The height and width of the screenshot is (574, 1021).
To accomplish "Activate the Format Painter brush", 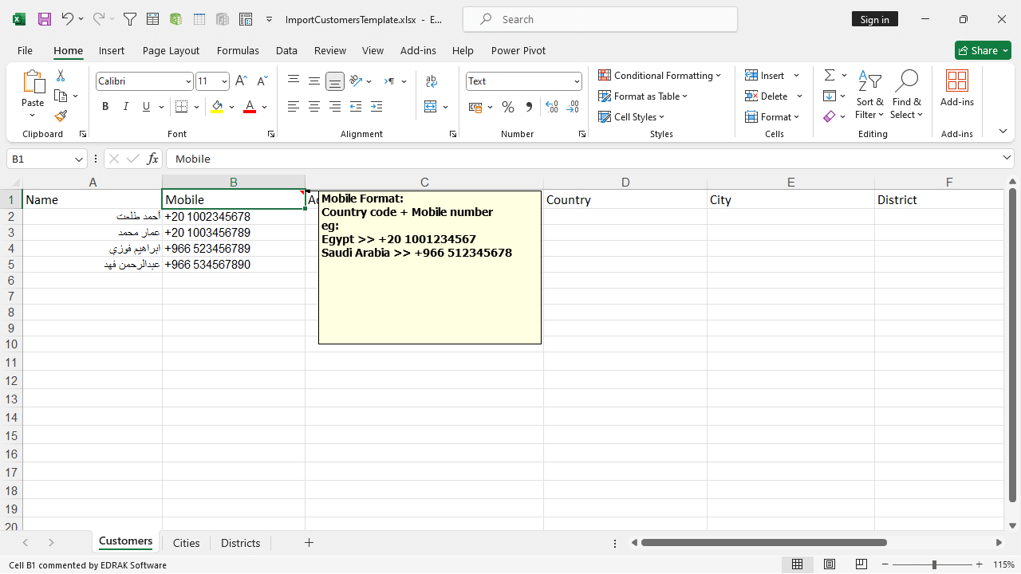I will pos(61,116).
